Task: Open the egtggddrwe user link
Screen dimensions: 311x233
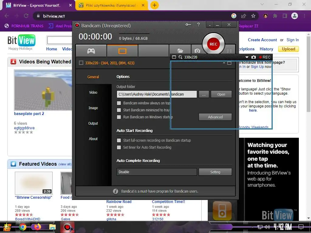Action: pyautogui.click(x=24, y=128)
